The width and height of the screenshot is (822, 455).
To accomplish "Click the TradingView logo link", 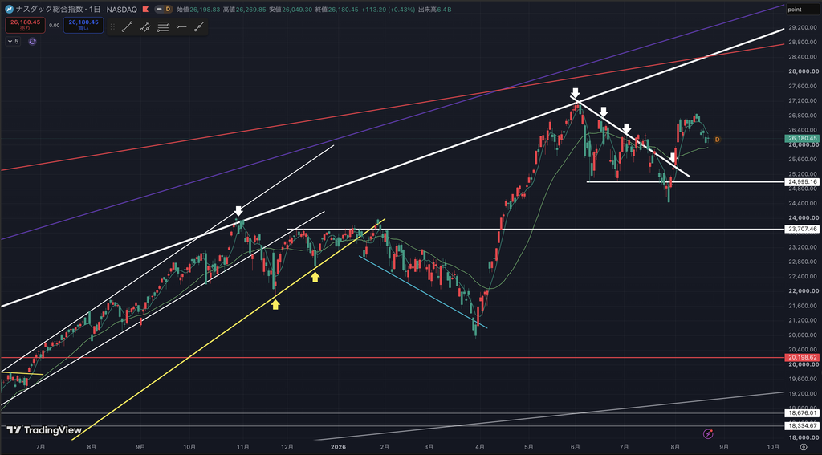I will click(45, 430).
